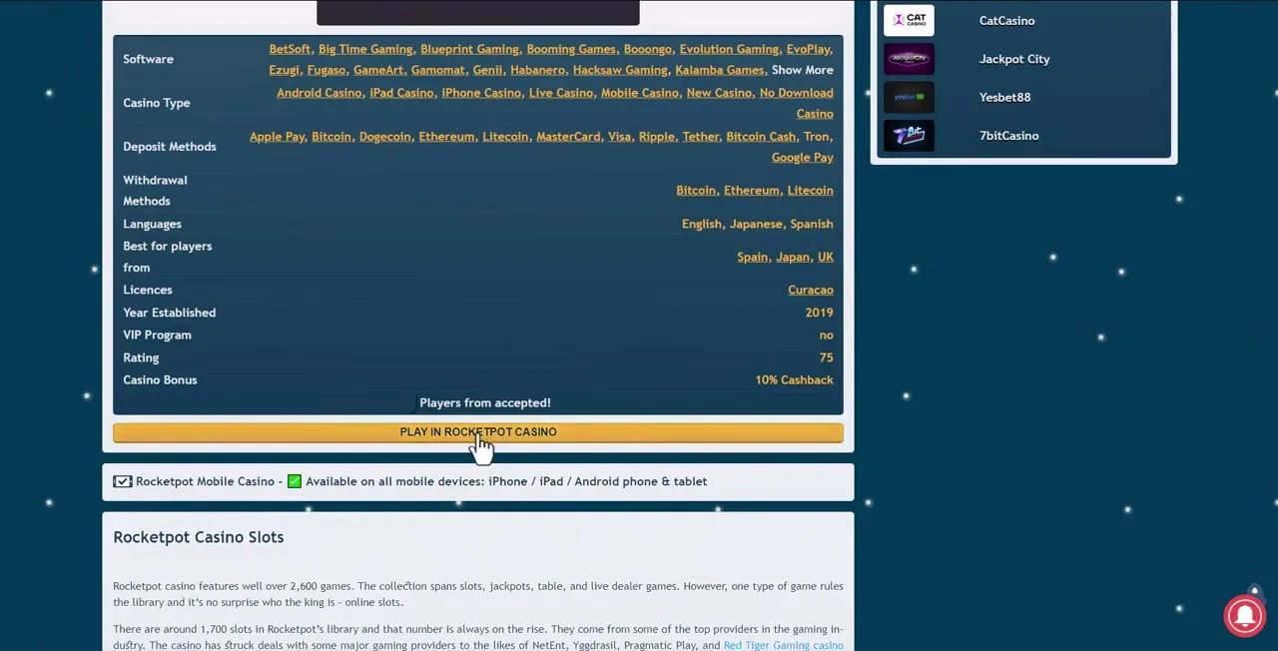1278x651 pixels.
Task: Open the Bitcoin Cash link
Action: click(x=761, y=137)
